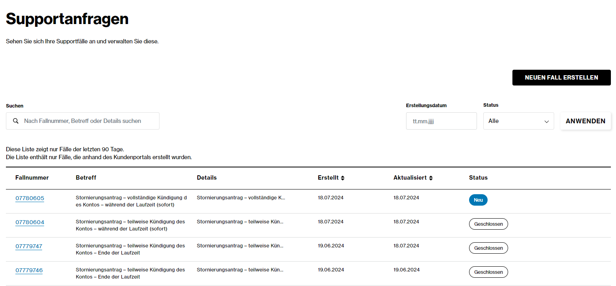Click the 'Sehen Sie sich Ihre Supportfälle' description
This screenshot has height=286, width=616.
[82, 41]
